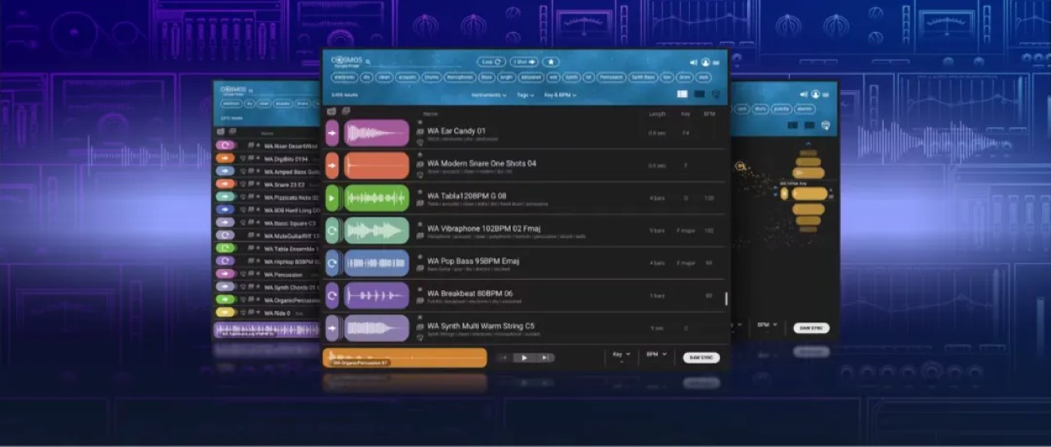Toggle the Drums tag chip in front window
Viewport: 1051px width, 447px height.
coord(431,77)
